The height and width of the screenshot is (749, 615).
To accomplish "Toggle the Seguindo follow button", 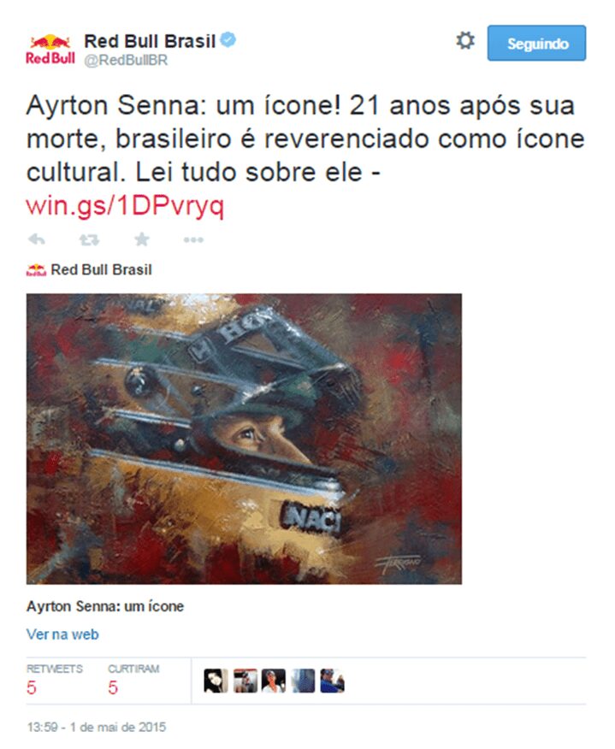I will pos(536,43).
